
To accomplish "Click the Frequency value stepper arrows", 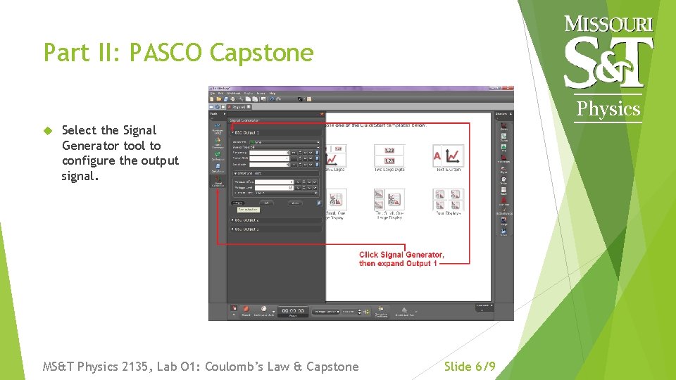I will click(x=300, y=153).
